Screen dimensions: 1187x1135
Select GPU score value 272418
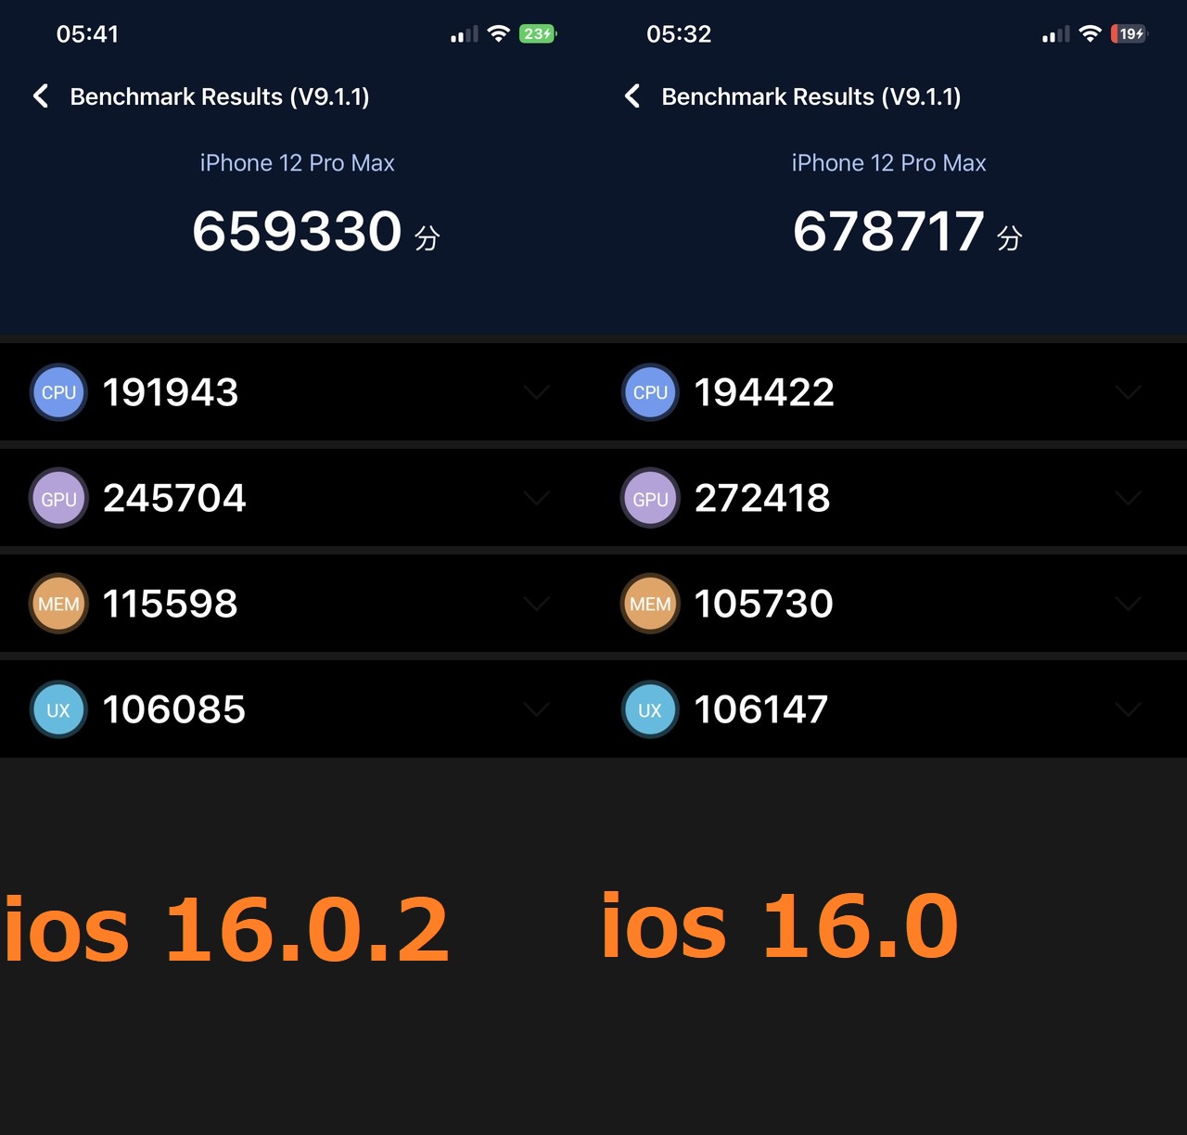762,498
